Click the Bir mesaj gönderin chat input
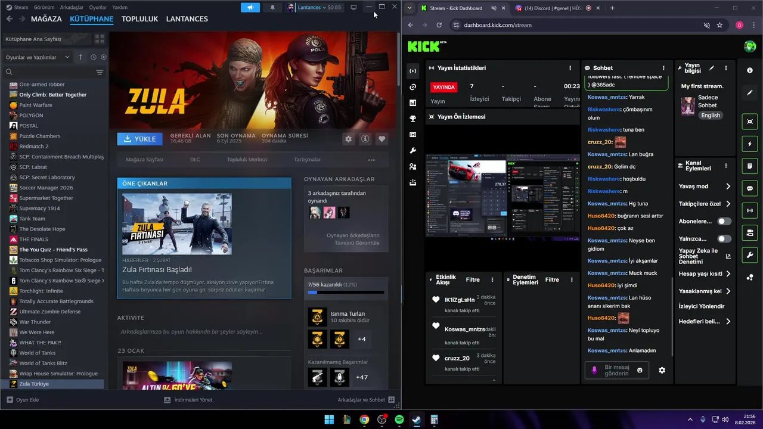 tap(616, 370)
